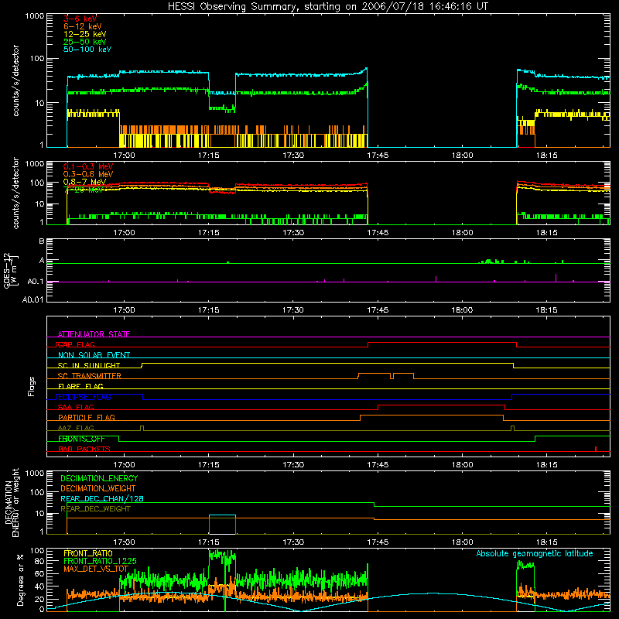Screen dimensions: 619x619
Task: Click the 0.3-0.8 MeV legend label
Action: coord(88,174)
